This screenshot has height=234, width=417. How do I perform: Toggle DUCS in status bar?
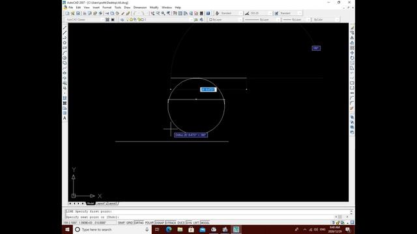181,223
